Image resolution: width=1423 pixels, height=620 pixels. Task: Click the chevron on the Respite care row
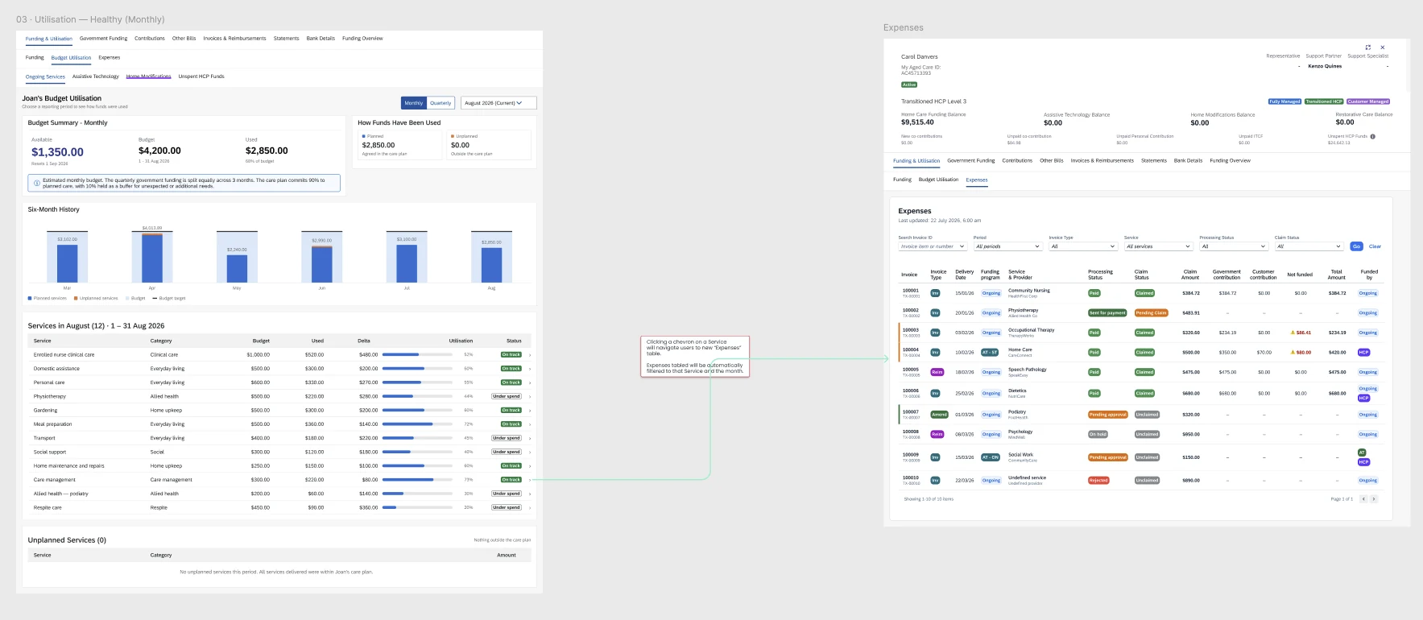tap(530, 507)
